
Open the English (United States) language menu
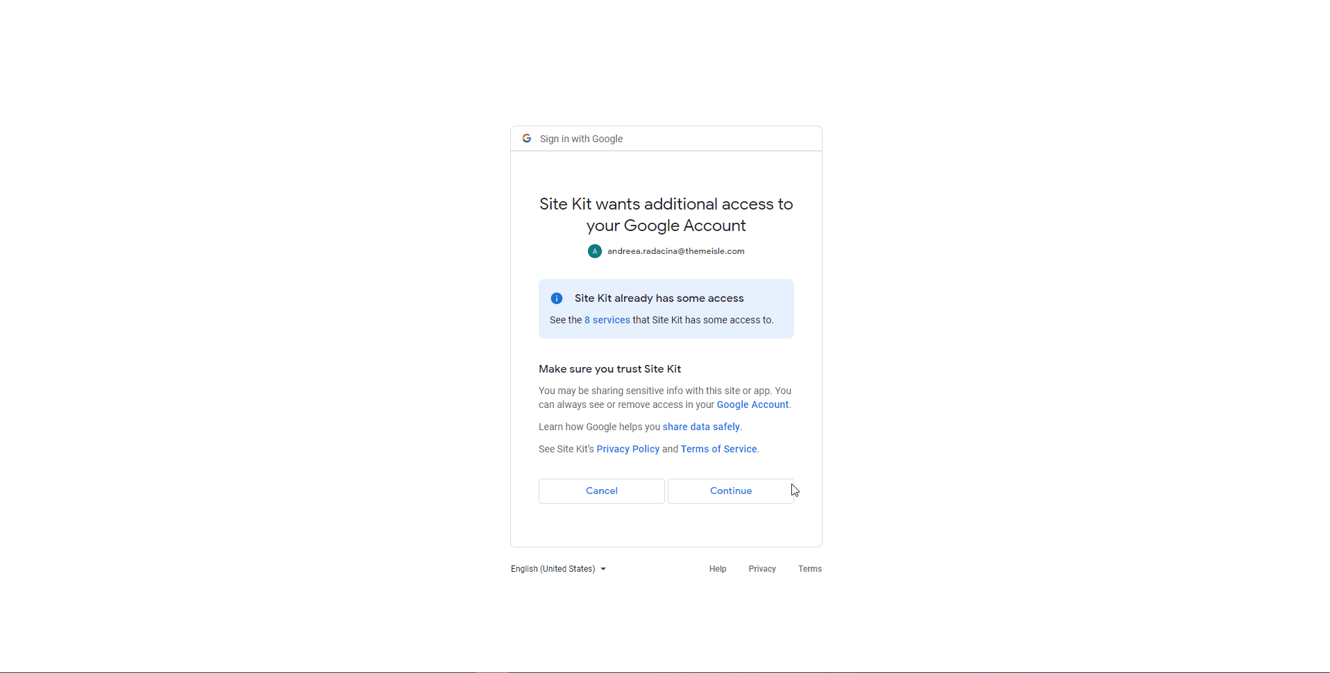pos(553,569)
